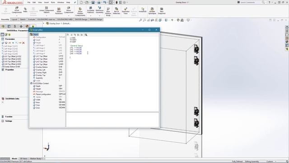Expand Linear Component Pattern dropdown arrow
This screenshot has width=289, height=163.
[47, 16]
